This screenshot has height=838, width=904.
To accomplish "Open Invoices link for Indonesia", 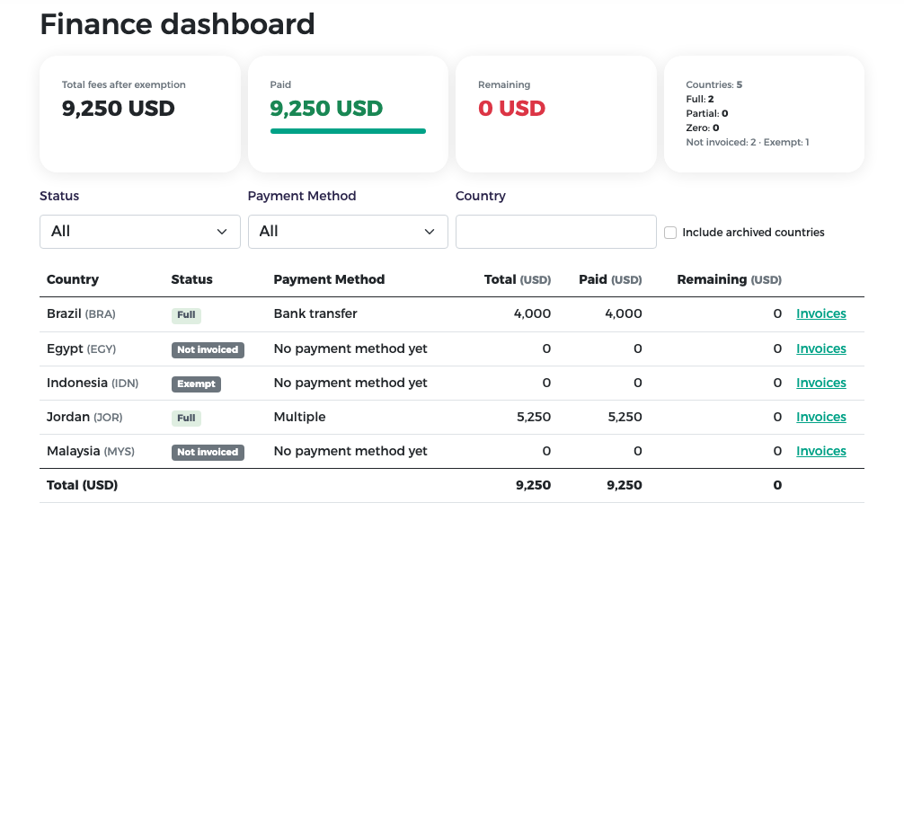I will 821,383.
